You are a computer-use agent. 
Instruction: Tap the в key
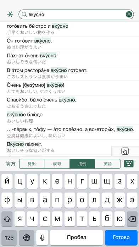click(32, 200)
